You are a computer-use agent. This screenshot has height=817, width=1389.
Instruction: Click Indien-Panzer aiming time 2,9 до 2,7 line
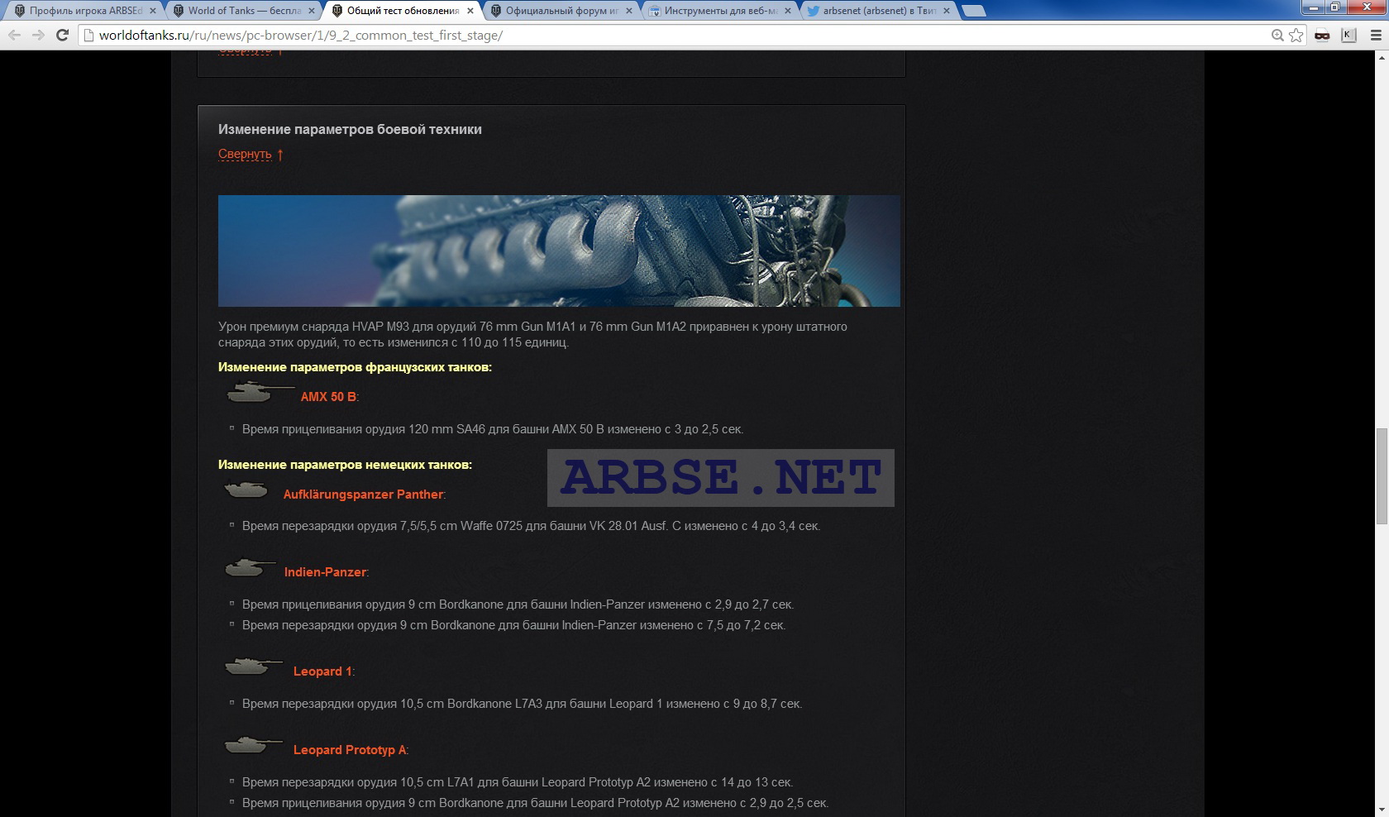[x=518, y=604]
